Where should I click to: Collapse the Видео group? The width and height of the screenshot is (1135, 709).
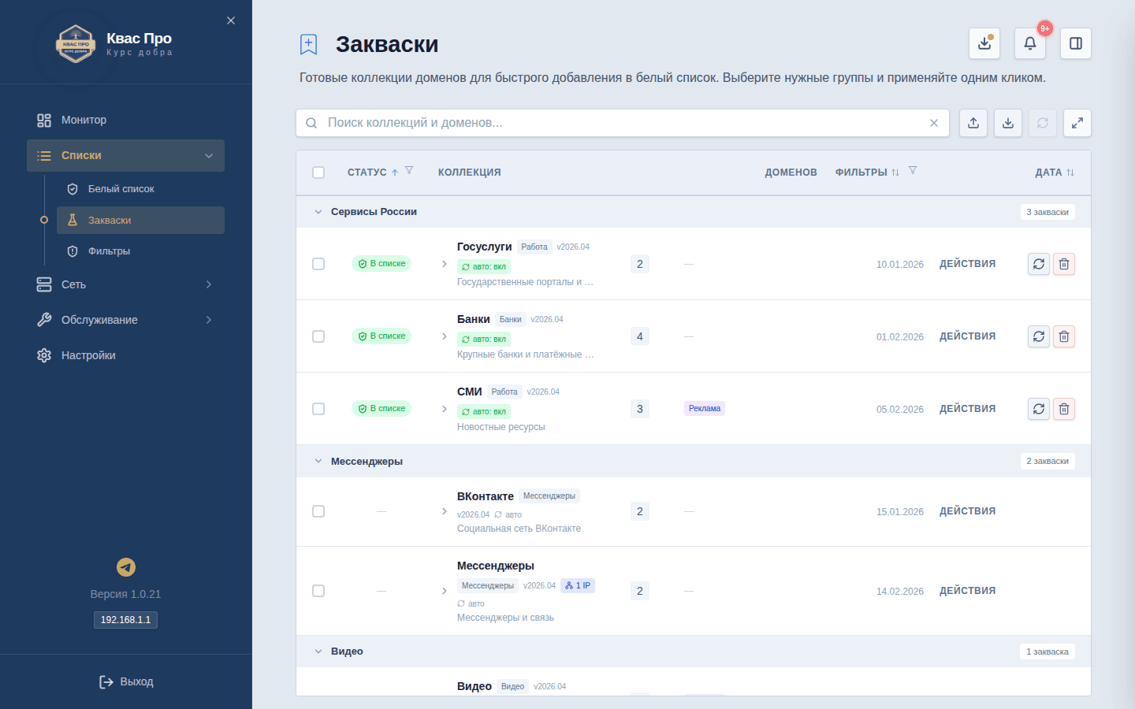coord(318,651)
